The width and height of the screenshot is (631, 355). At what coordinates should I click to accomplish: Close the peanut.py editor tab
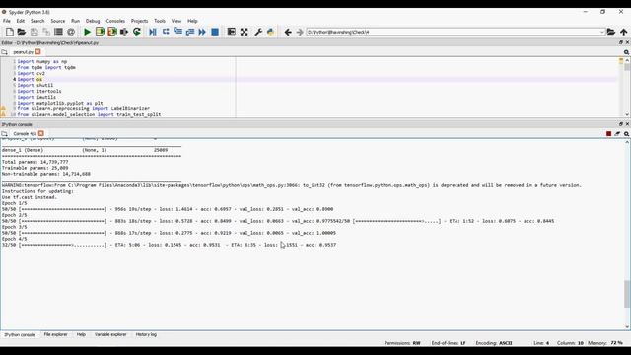37,52
